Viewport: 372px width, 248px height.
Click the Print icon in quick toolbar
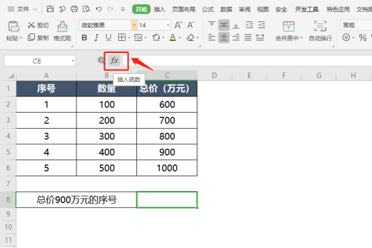[x=75, y=9]
